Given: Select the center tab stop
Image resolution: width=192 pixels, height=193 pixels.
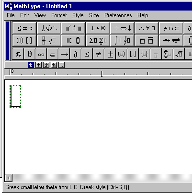Looking at the screenshot, I should 38,65.
